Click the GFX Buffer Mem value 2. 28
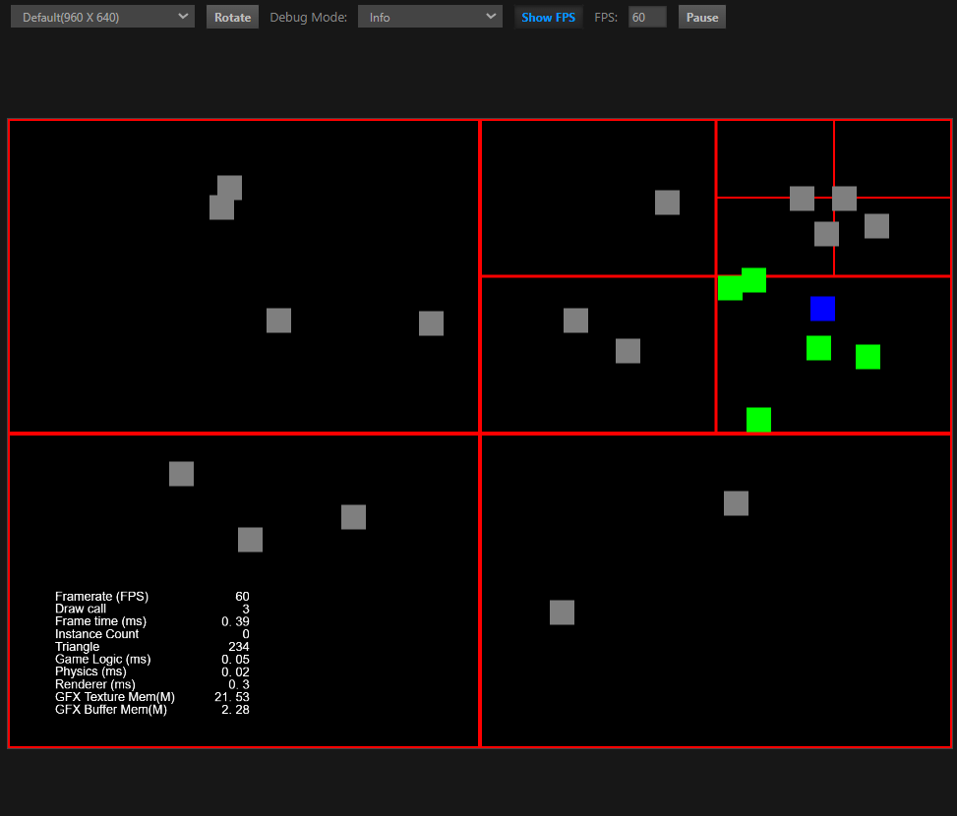This screenshot has height=816, width=957. pos(235,709)
